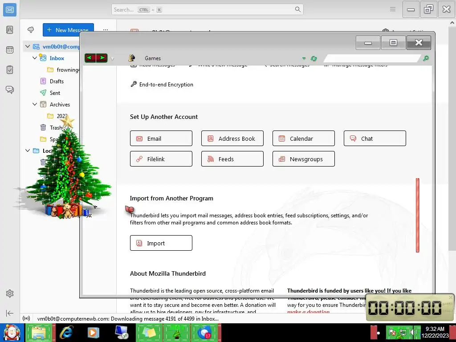456x342 pixels.
Task: Open folder pane options ellipsis menu
Action: pos(106,30)
